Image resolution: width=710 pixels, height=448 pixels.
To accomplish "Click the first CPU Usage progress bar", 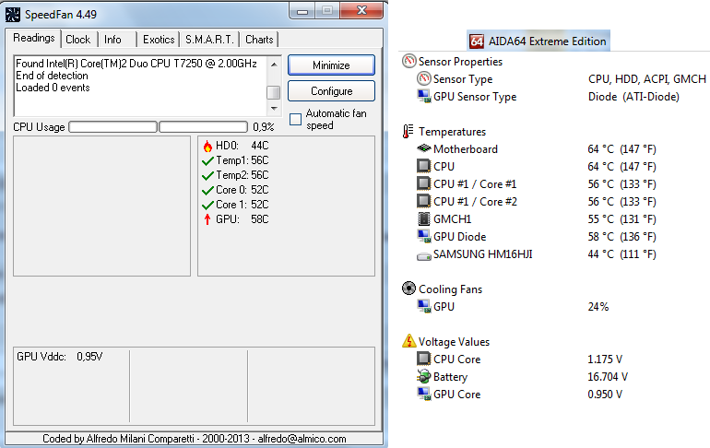I will pos(113,126).
